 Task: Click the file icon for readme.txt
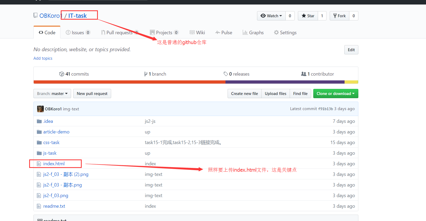[39, 206]
